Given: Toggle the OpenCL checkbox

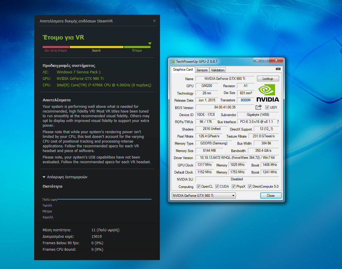Looking at the screenshot, I should [198, 187].
